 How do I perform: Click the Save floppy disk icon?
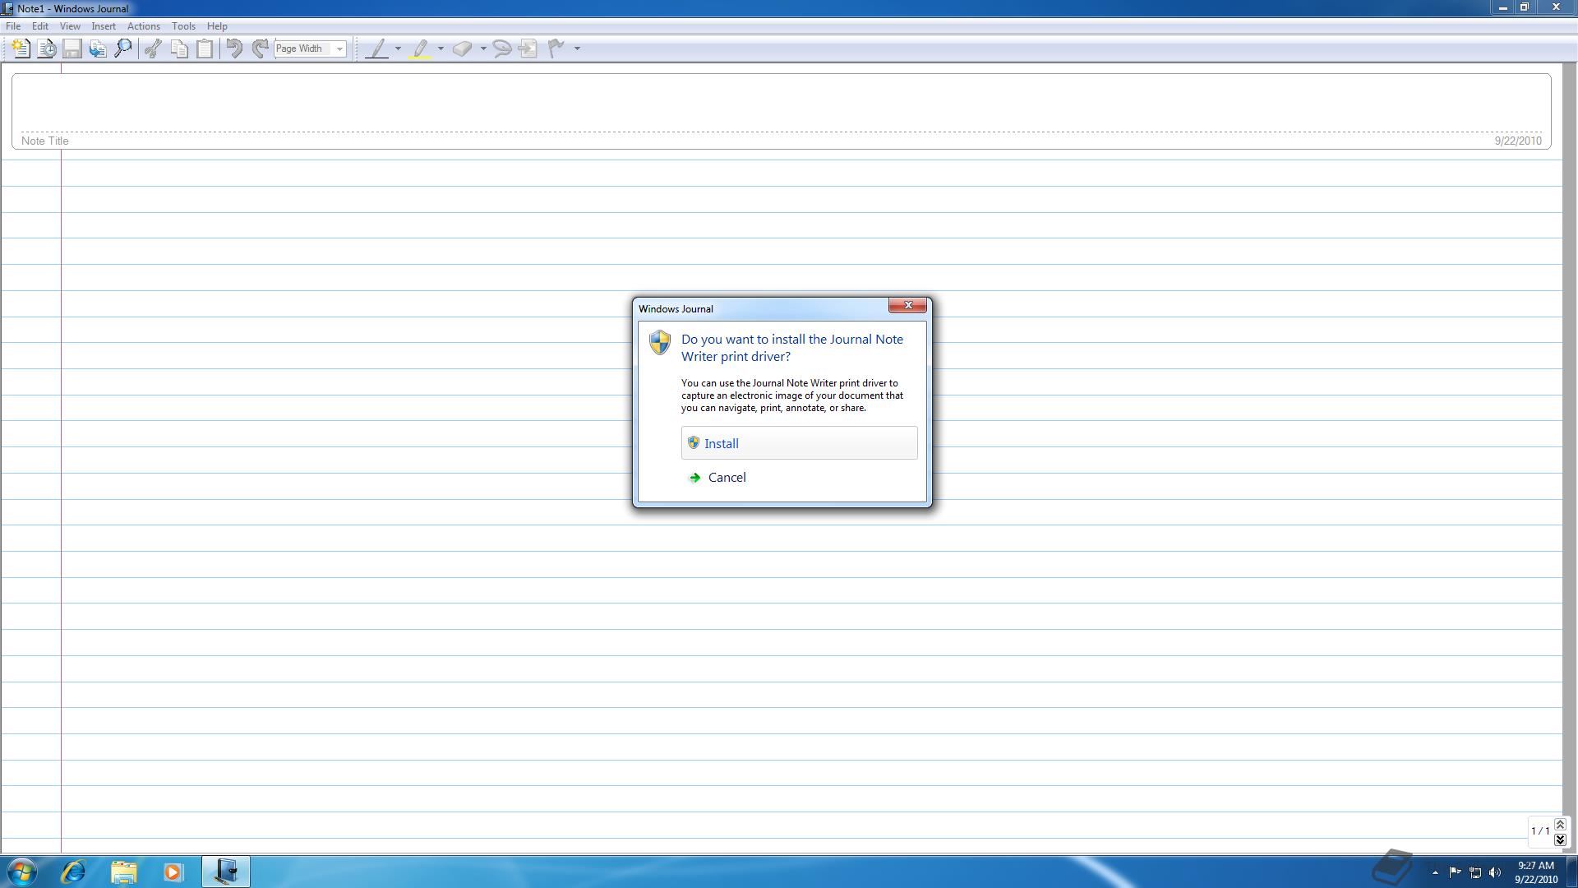click(x=72, y=49)
